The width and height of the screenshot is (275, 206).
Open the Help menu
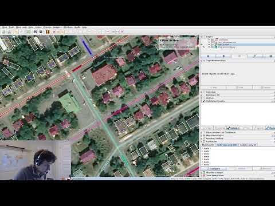tap(84, 27)
